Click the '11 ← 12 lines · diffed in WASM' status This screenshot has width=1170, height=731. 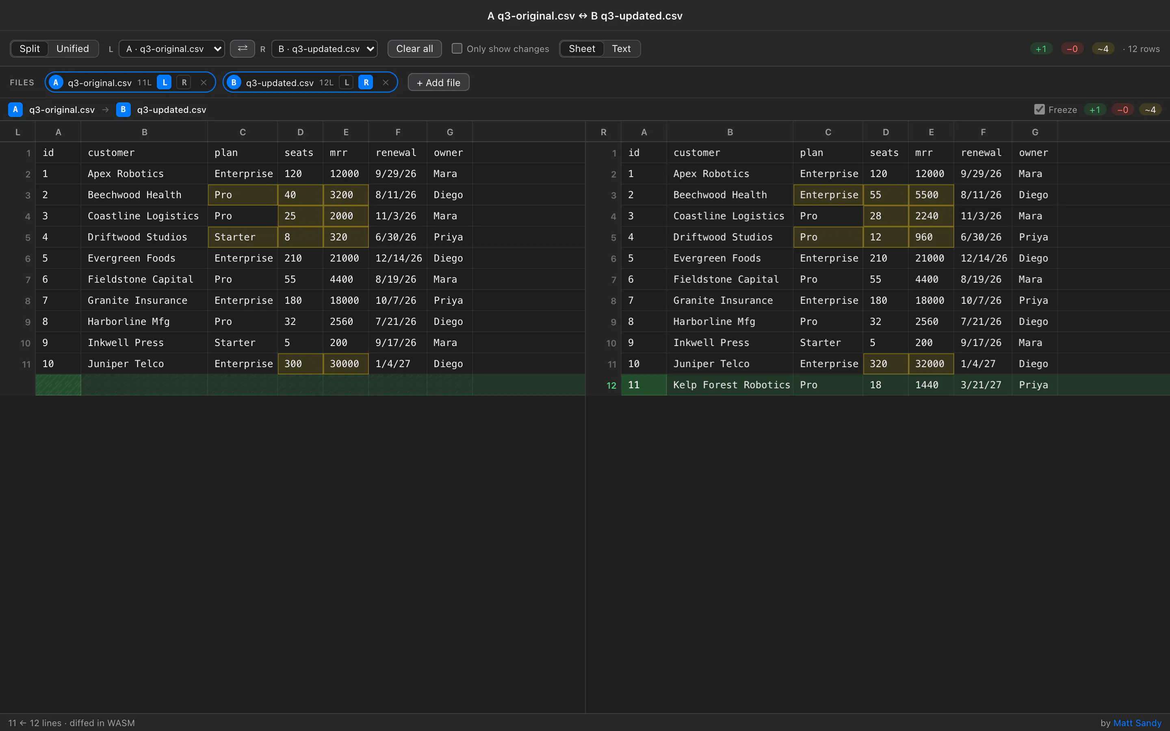point(71,723)
